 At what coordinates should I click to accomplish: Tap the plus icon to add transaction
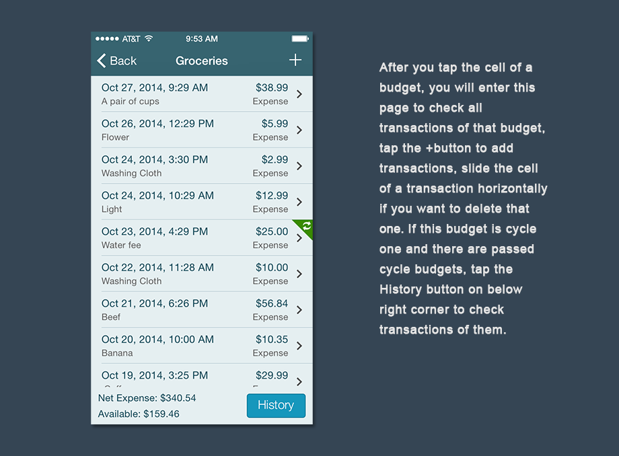(x=295, y=61)
